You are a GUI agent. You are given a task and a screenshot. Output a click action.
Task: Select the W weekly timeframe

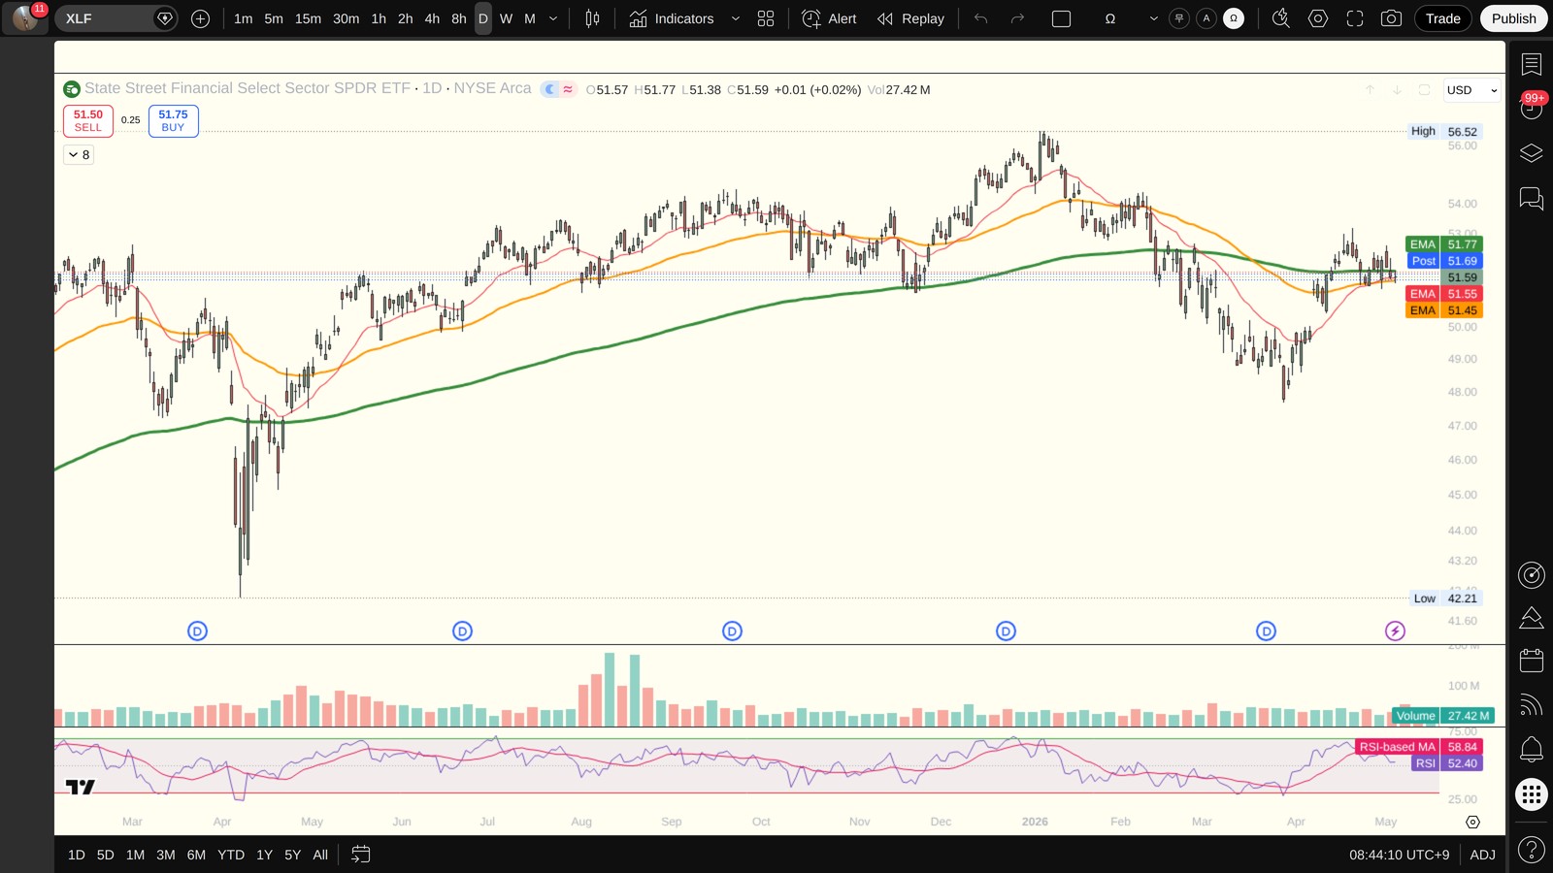click(506, 18)
